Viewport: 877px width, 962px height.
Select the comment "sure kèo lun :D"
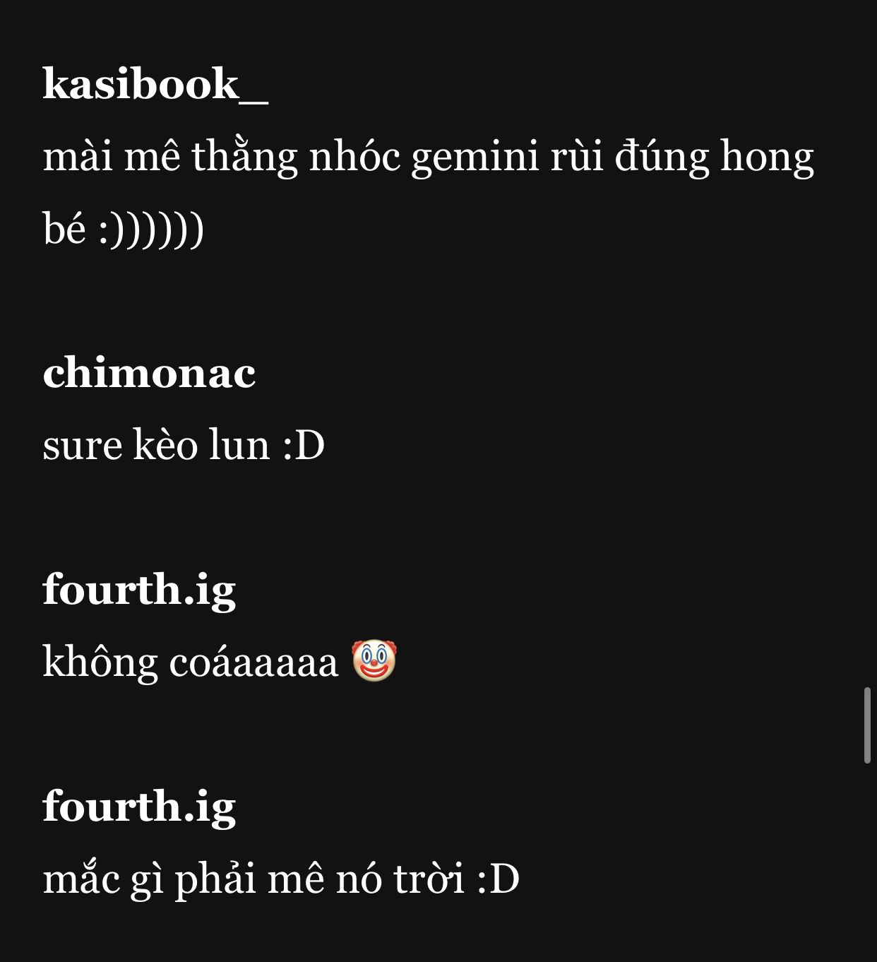coord(184,446)
